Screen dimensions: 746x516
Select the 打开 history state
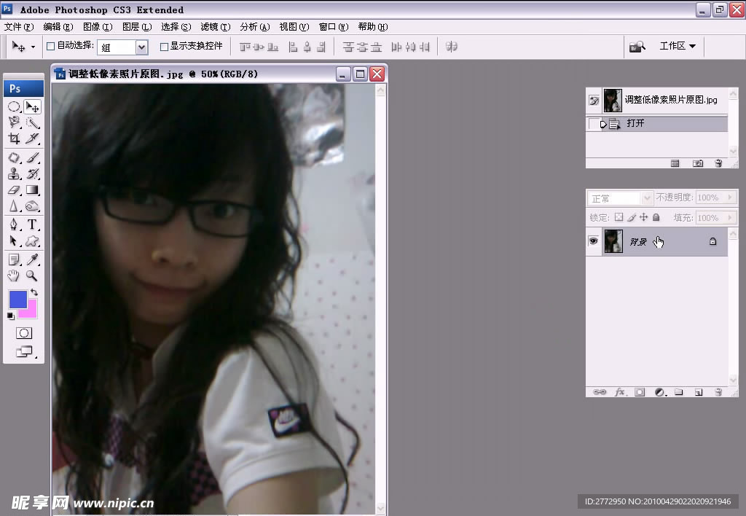pos(657,124)
